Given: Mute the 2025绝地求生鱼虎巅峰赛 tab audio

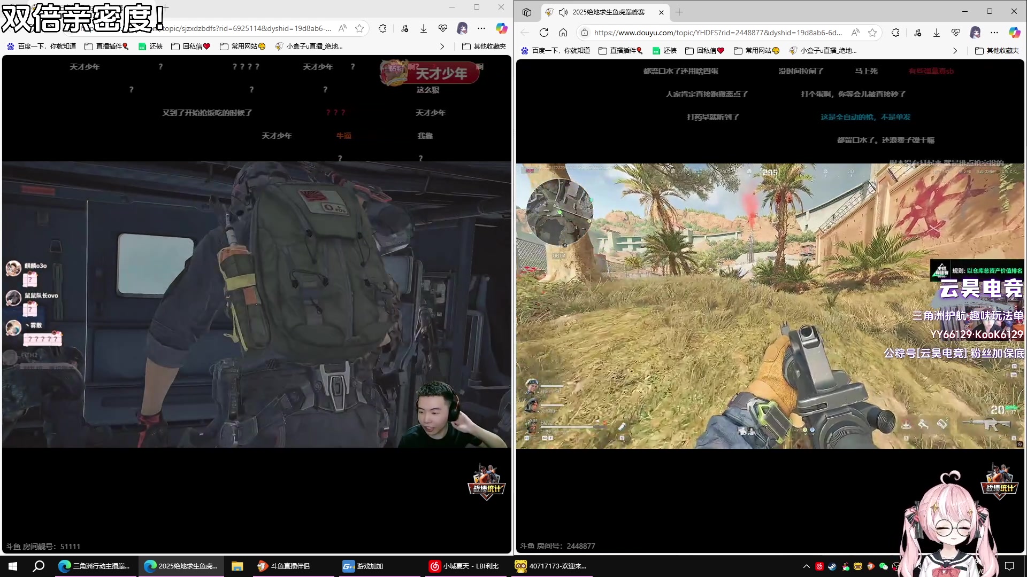Looking at the screenshot, I should [563, 12].
